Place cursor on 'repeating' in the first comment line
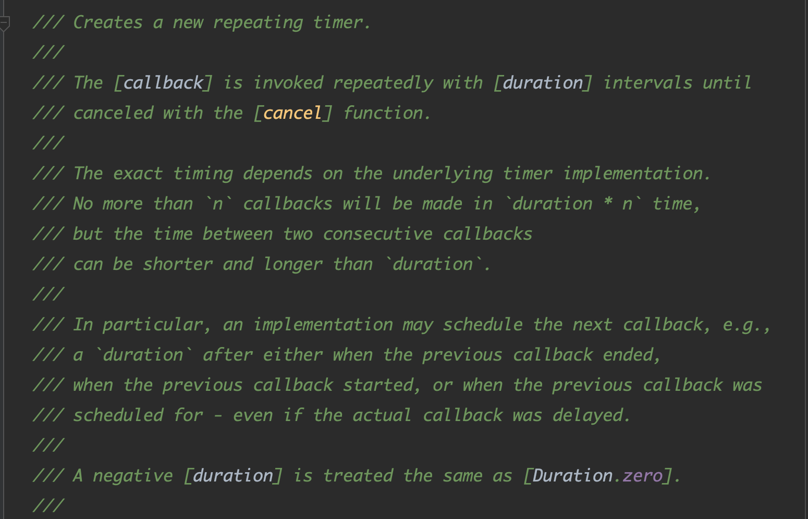Screen dimensions: 808x519 (x=258, y=22)
